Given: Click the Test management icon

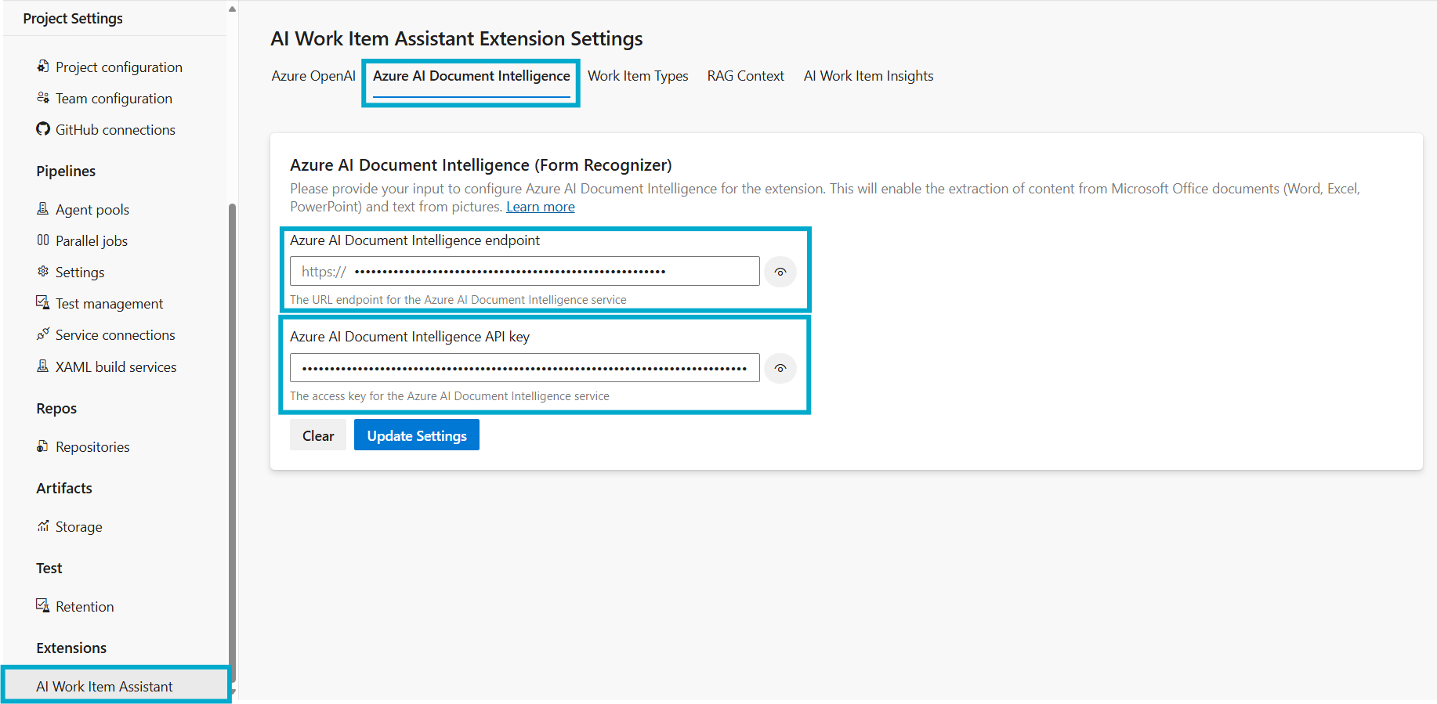Looking at the screenshot, I should click(43, 303).
